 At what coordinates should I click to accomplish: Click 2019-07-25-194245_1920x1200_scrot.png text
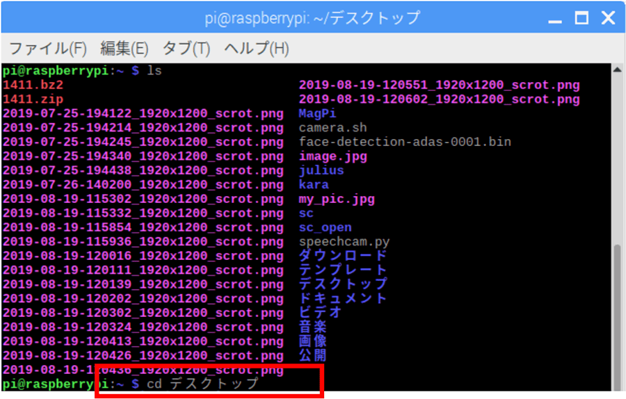[x=143, y=142]
